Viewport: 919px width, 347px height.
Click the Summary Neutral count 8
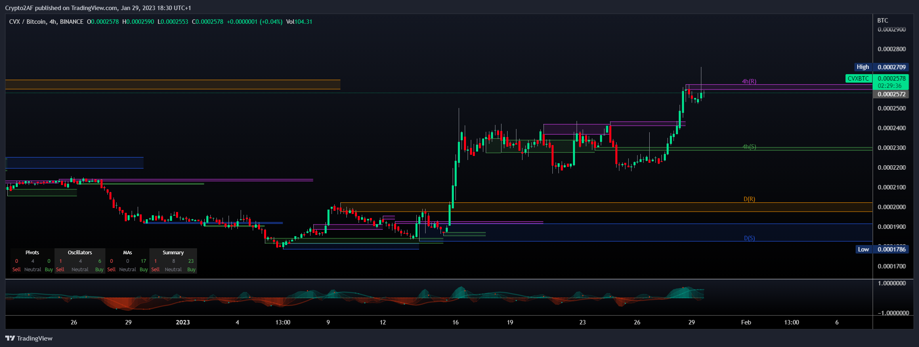[x=174, y=261]
